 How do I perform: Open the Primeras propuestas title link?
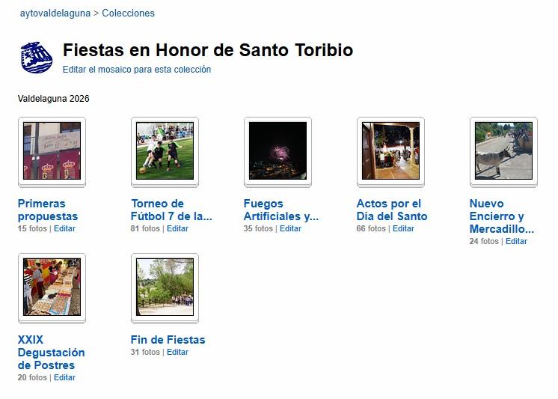coord(48,210)
